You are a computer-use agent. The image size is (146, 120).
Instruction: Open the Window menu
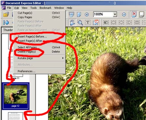pos(59,8)
